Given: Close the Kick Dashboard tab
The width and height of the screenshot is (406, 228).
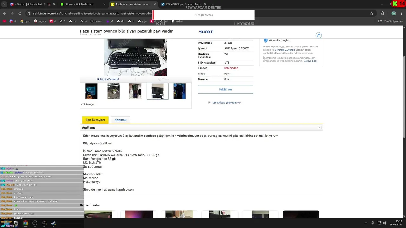Looking at the screenshot, I should pos(104,4).
